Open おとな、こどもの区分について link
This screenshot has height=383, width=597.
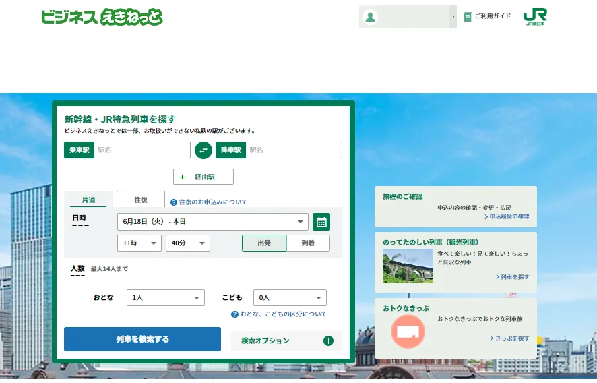tap(283, 314)
